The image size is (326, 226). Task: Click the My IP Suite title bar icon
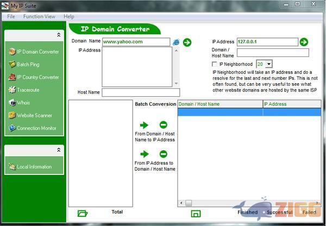tap(5, 6)
